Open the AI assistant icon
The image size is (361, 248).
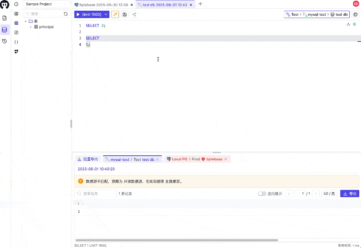click(355, 14)
